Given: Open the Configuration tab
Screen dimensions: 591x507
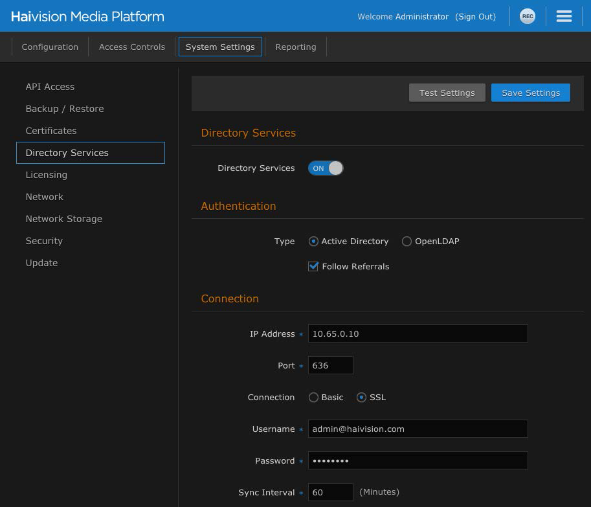Looking at the screenshot, I should tap(50, 47).
